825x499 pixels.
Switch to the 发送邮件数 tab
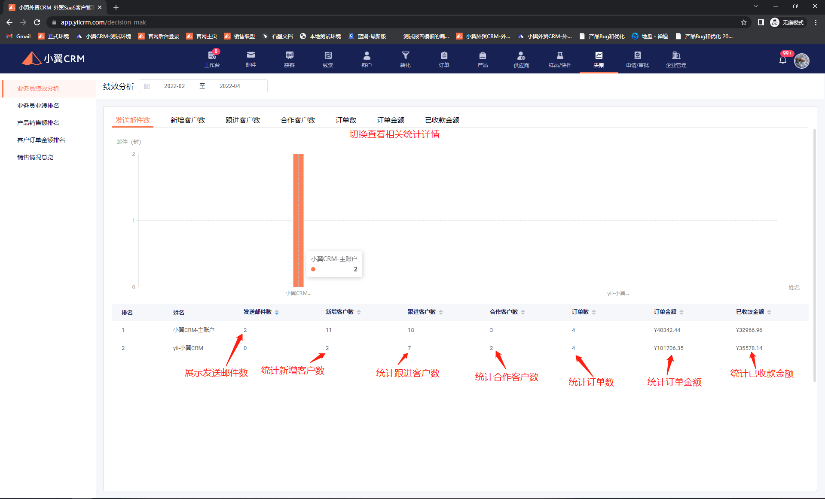133,120
